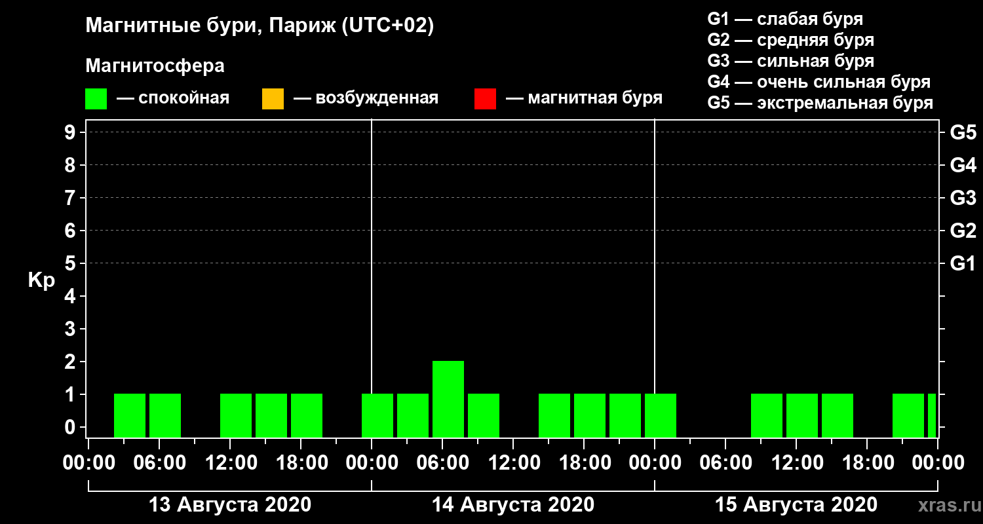
Task: Click the G1 label on right axis
Action: tap(963, 264)
